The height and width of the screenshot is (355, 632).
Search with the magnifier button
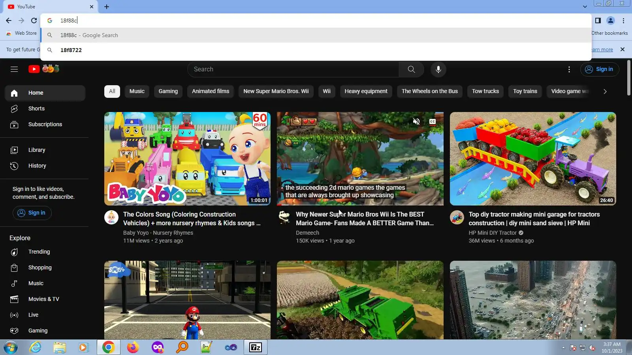(411, 69)
